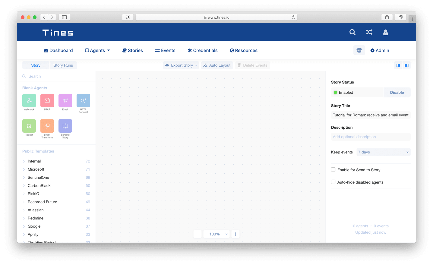The width and height of the screenshot is (433, 265).
Task: Select the IMAP blank agent icon
Action: pyautogui.click(x=47, y=101)
